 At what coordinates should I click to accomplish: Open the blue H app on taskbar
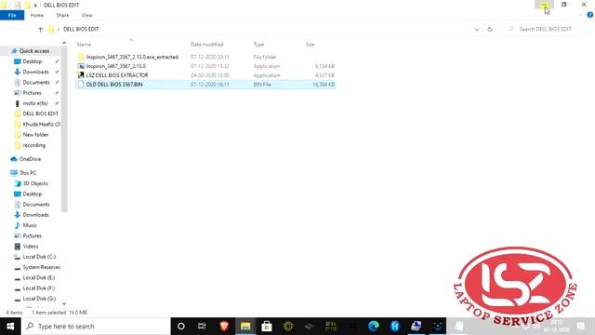[395, 327]
